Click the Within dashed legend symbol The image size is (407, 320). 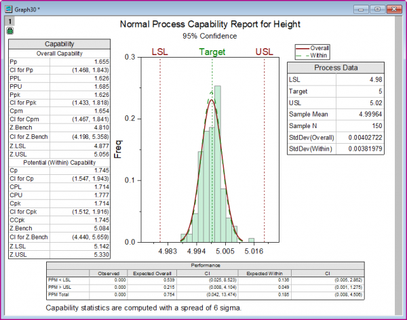[x=303, y=56]
